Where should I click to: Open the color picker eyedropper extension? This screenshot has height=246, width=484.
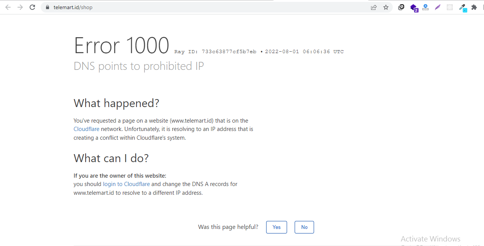coord(462,8)
